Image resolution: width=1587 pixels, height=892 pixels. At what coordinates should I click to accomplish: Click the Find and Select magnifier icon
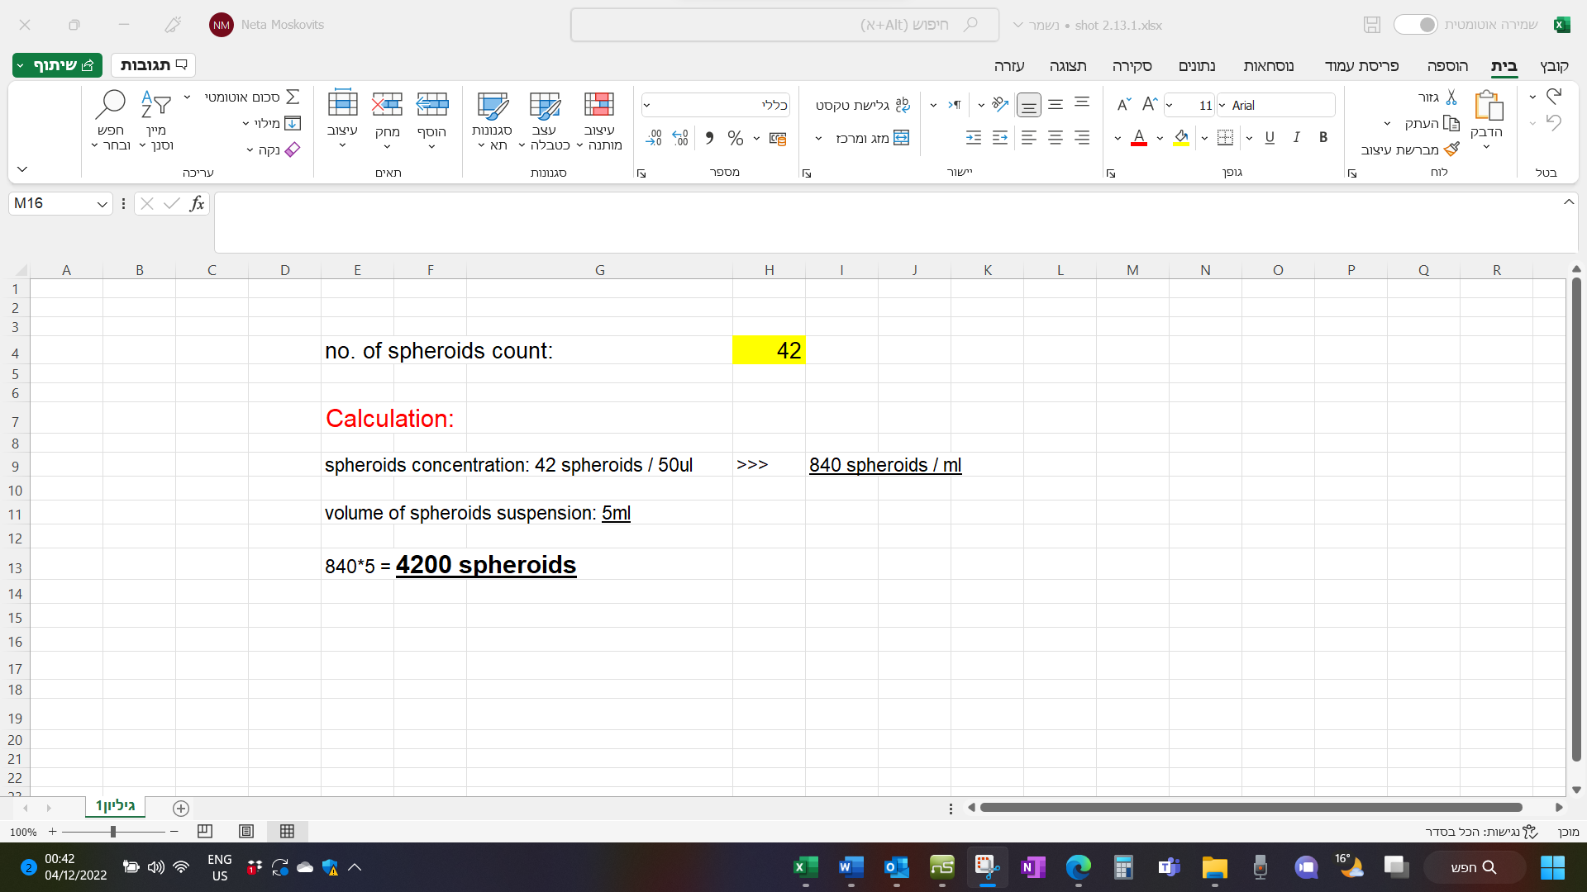110,105
